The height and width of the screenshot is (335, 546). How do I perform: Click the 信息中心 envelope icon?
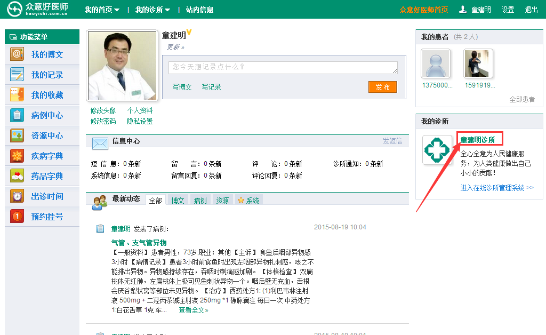point(100,143)
